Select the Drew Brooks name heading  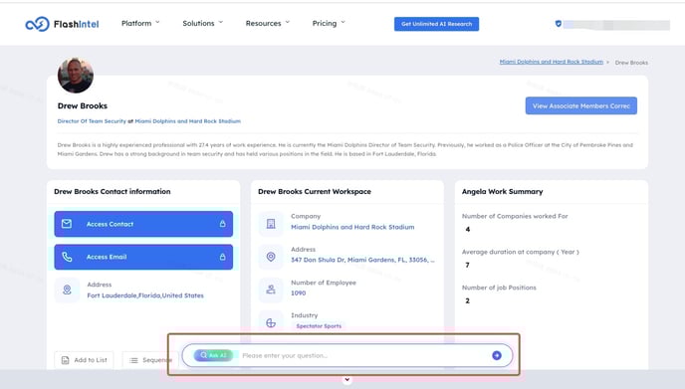click(82, 106)
